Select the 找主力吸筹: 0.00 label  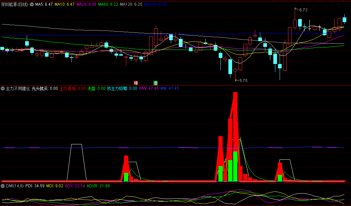(x=122, y=88)
